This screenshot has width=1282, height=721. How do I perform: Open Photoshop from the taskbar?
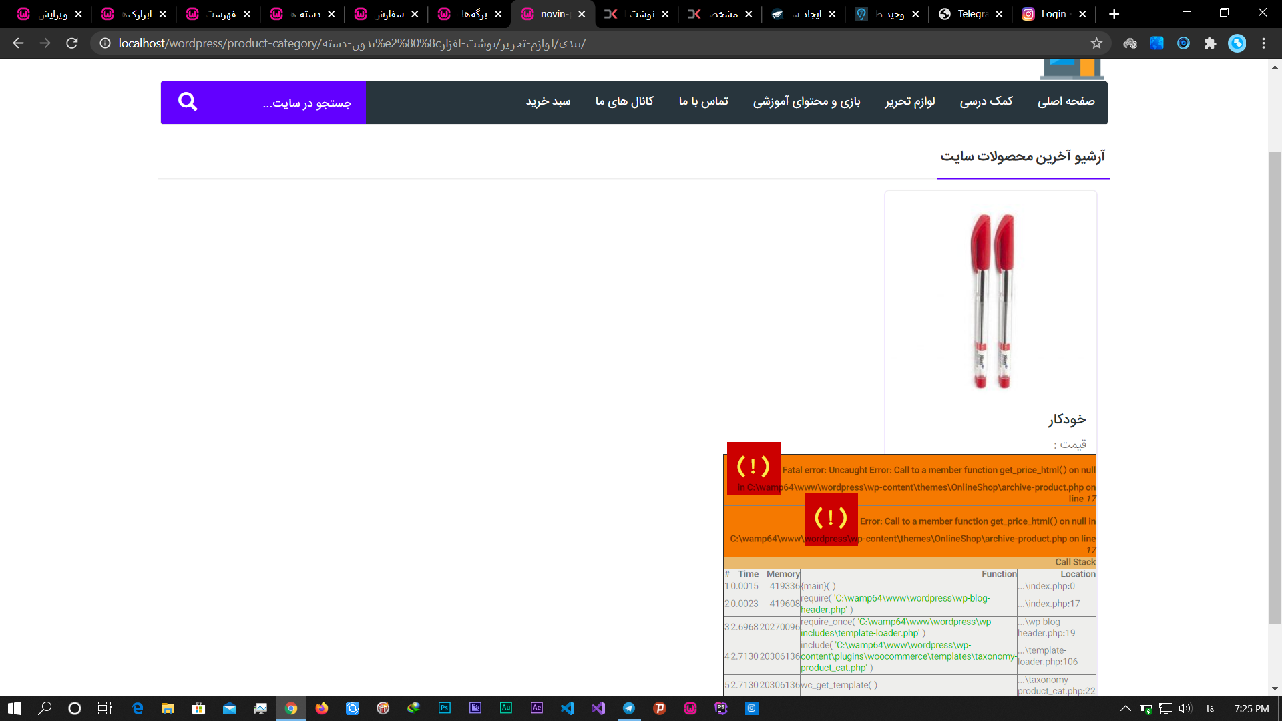(x=445, y=708)
